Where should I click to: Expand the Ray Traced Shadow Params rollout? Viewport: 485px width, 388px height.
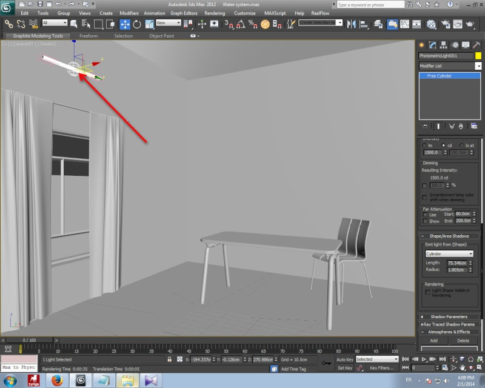tap(449, 324)
